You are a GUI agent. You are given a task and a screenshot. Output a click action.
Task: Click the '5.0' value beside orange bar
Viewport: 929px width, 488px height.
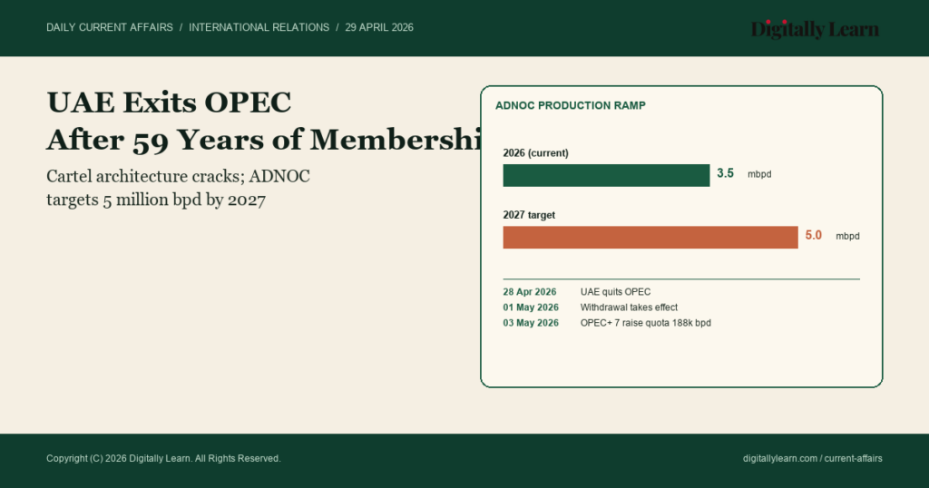(814, 235)
